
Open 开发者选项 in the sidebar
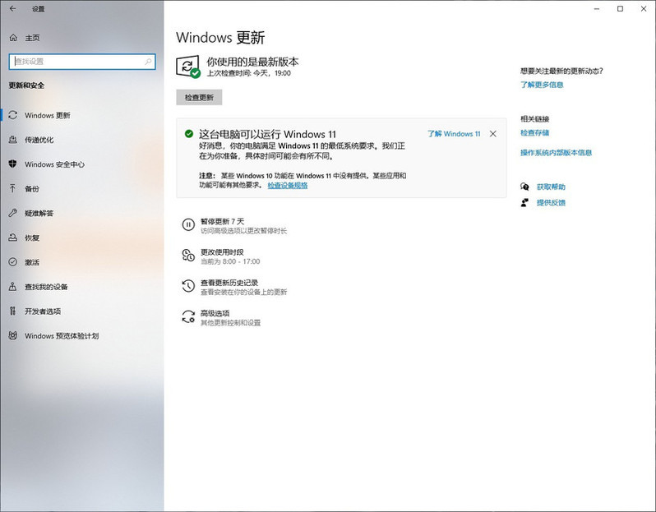pos(42,311)
